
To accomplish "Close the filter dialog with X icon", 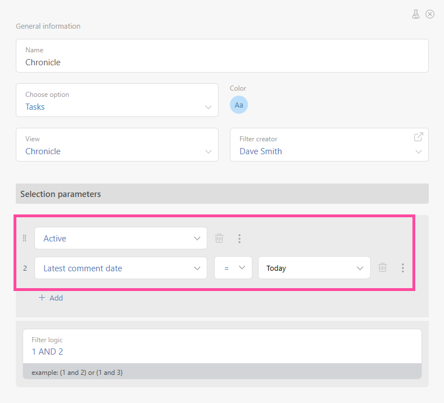I will coord(430,14).
